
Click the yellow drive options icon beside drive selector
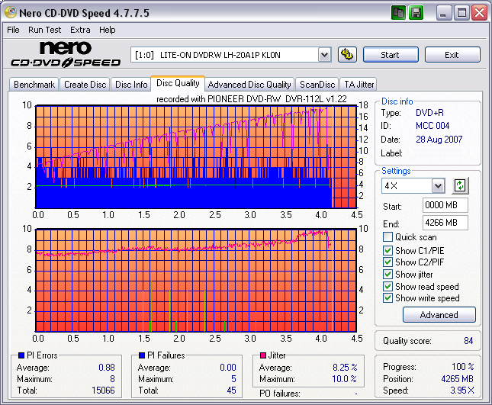[347, 54]
